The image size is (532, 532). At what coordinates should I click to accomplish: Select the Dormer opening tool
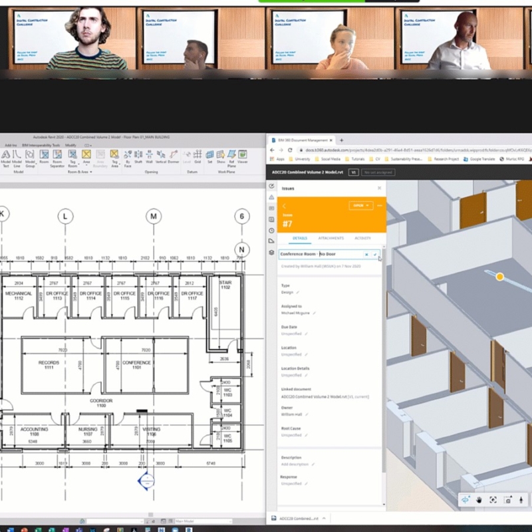tap(174, 156)
